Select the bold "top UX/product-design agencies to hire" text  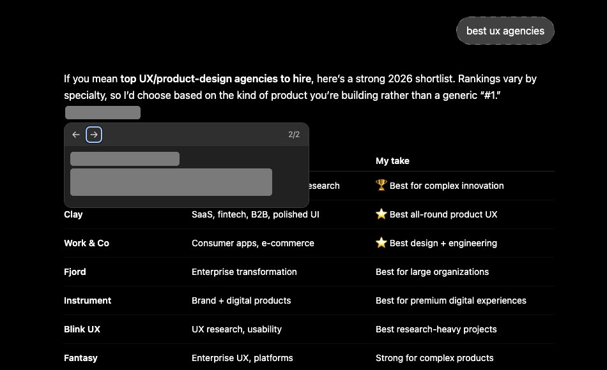click(215, 79)
